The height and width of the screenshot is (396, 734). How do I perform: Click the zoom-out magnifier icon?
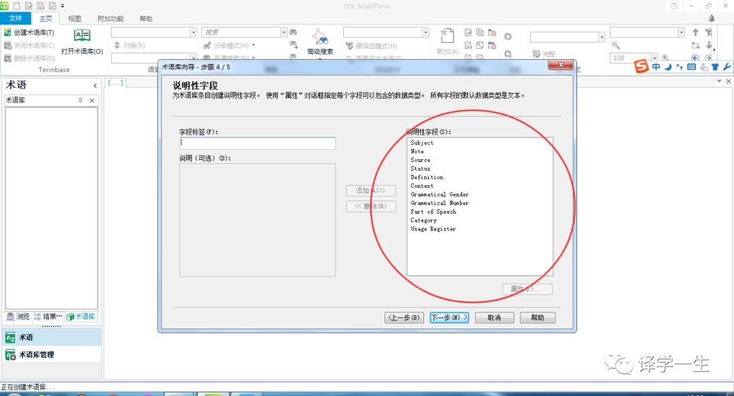(x=616, y=46)
